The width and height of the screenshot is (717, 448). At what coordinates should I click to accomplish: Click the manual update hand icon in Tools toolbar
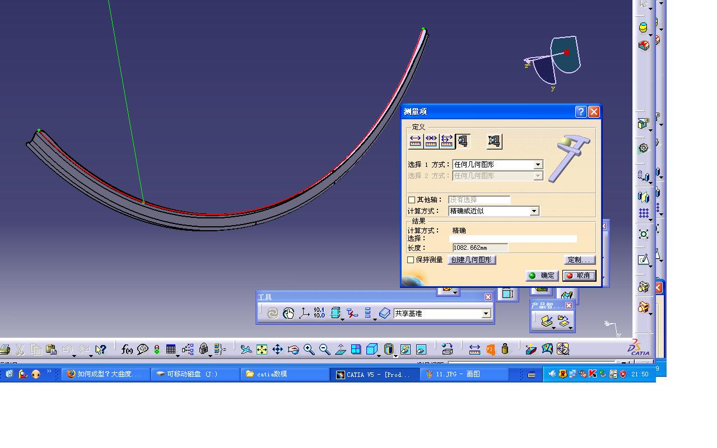pyautogui.click(x=288, y=314)
